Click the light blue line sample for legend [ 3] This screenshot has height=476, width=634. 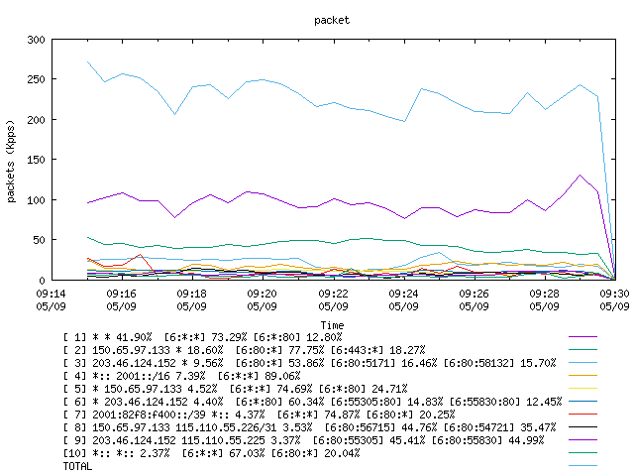pyautogui.click(x=582, y=363)
